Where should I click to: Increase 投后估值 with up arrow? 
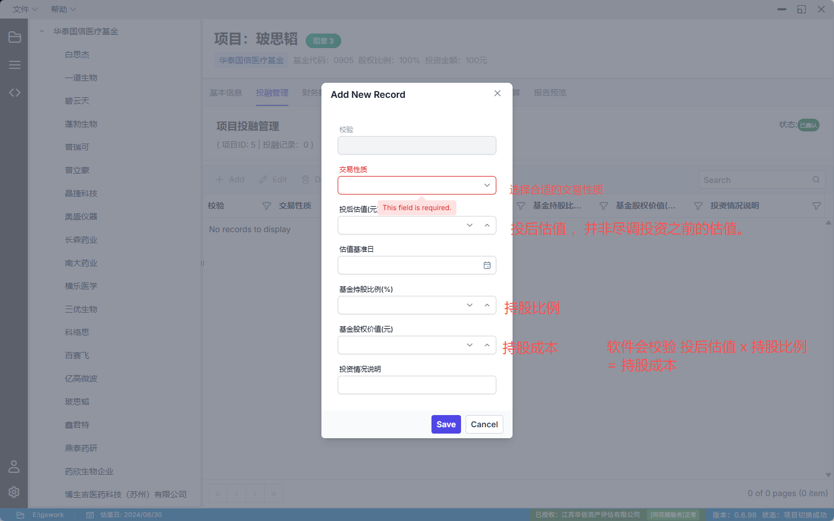(x=487, y=225)
